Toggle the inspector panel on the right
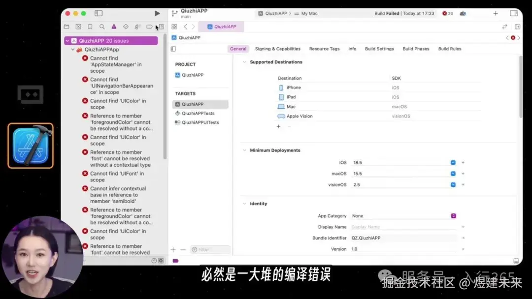Viewport: 532px width, 299px height. tap(514, 13)
